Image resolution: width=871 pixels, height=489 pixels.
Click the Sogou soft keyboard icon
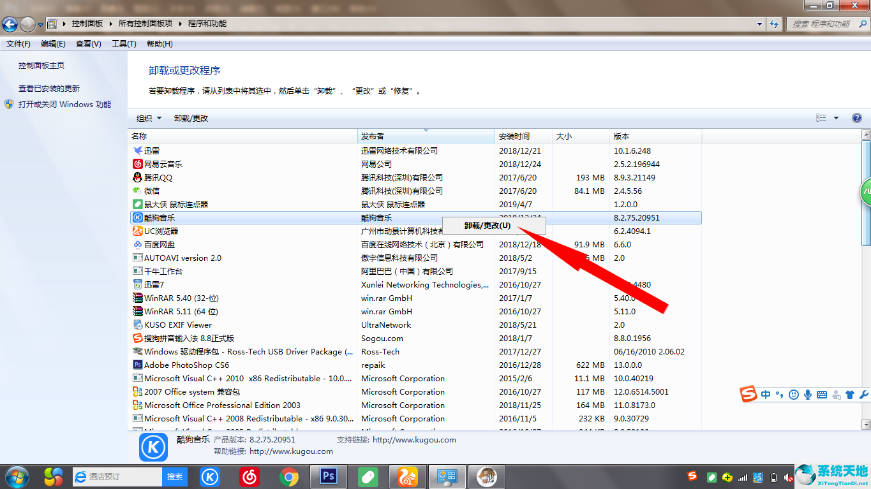(x=822, y=395)
